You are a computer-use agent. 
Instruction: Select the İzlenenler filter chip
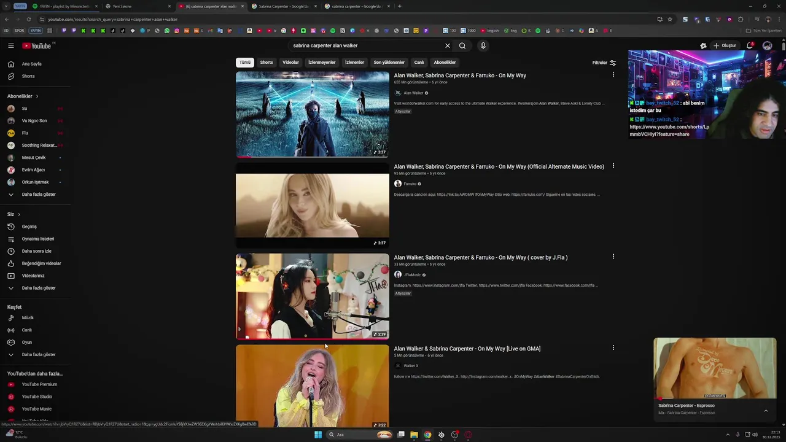point(354,63)
